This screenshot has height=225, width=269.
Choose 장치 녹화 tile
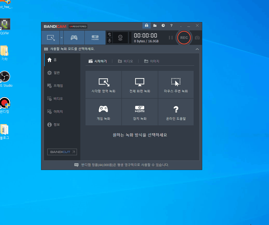pos(140,112)
